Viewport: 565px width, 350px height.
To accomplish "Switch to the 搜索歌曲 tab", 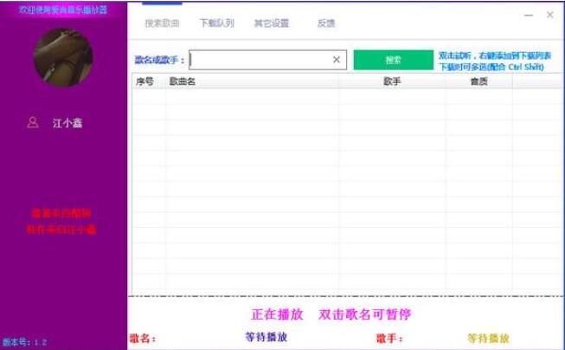I will (162, 23).
